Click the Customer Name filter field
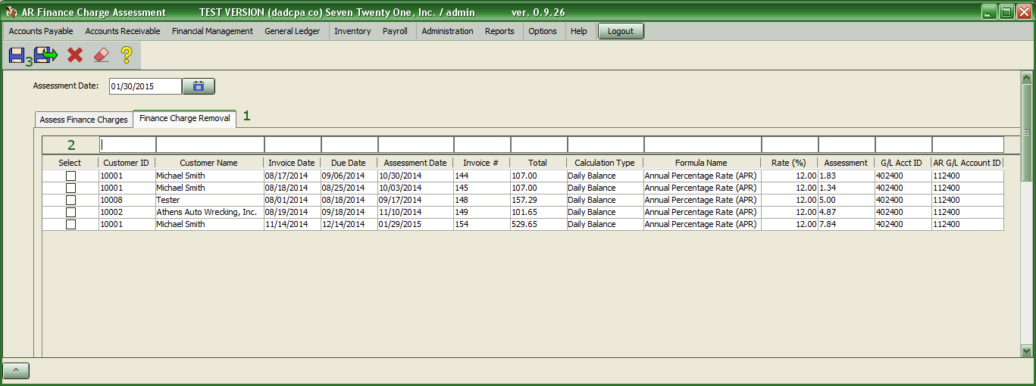The height and width of the screenshot is (386, 1036). [x=210, y=145]
